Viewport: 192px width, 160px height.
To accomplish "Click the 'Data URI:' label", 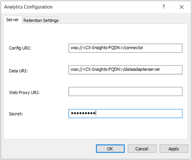I will coord(18,71).
